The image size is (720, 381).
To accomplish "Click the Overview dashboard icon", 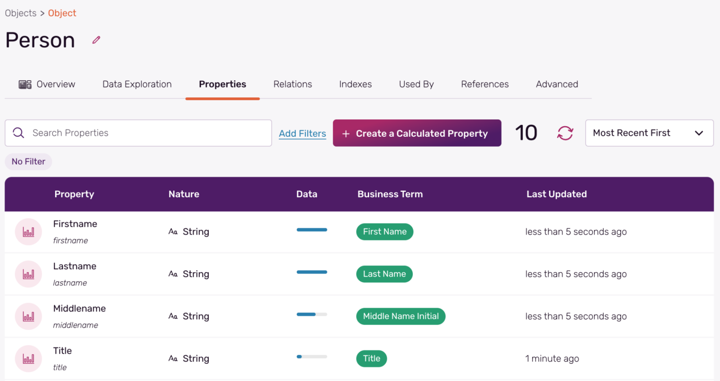I will click(x=25, y=84).
